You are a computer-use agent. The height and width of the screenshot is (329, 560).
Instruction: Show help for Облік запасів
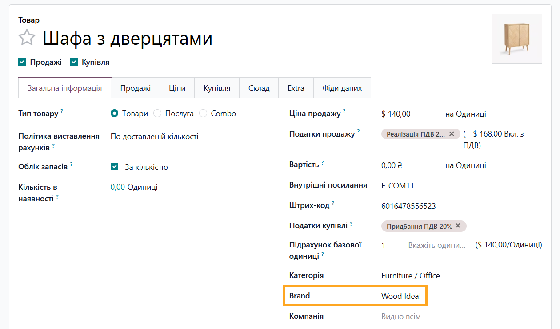pos(71,164)
